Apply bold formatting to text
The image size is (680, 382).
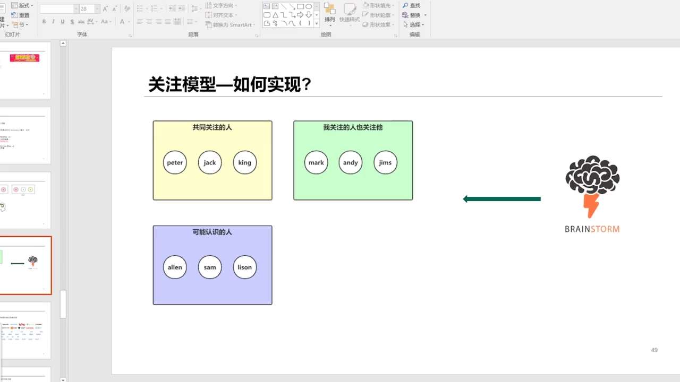[x=44, y=22]
